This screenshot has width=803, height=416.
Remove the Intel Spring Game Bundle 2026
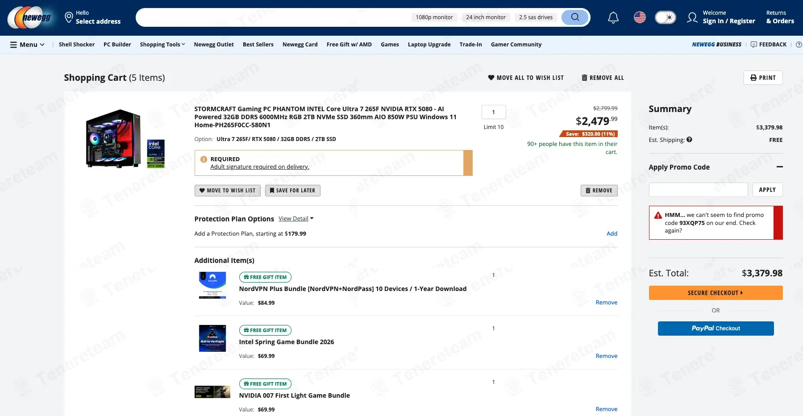[x=606, y=356]
